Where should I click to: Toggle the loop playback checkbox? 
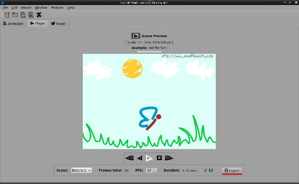(205, 170)
